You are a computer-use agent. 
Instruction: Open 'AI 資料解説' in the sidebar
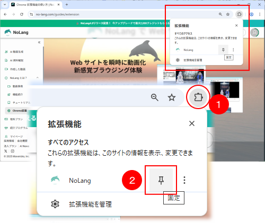point(14,60)
